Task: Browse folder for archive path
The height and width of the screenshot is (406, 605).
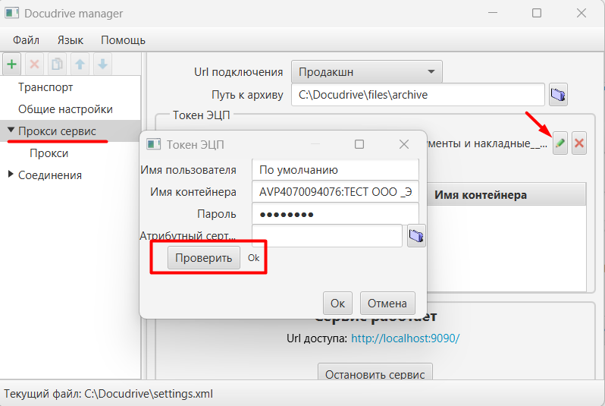Action: coord(558,95)
